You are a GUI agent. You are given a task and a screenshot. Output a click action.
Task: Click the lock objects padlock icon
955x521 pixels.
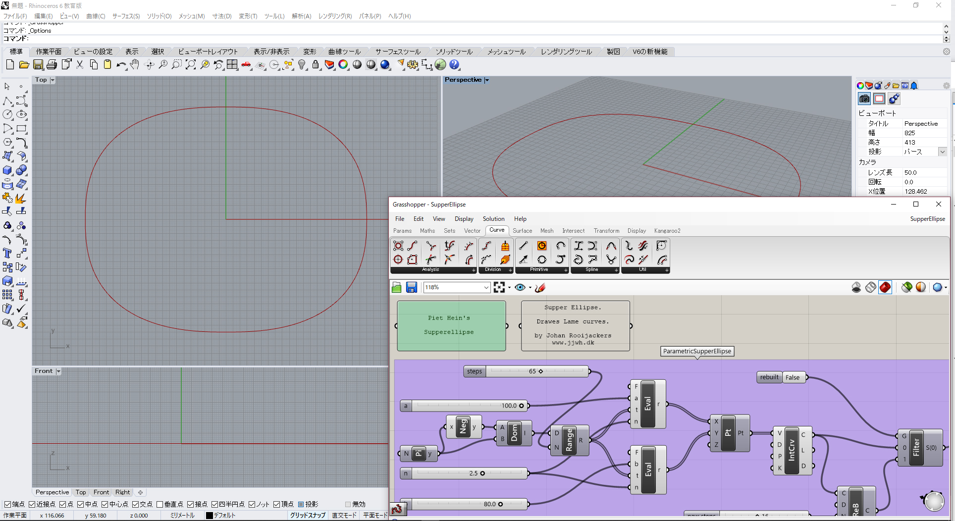[316, 65]
